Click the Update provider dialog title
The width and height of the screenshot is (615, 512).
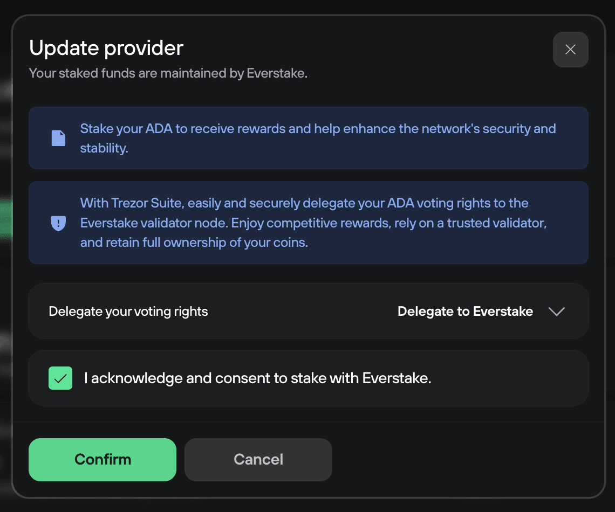point(106,47)
